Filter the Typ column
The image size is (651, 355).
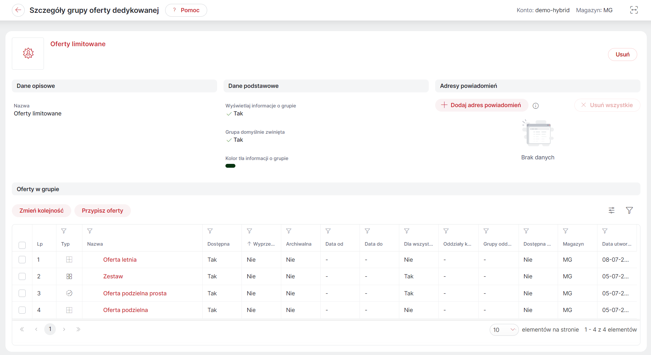pyautogui.click(x=64, y=231)
